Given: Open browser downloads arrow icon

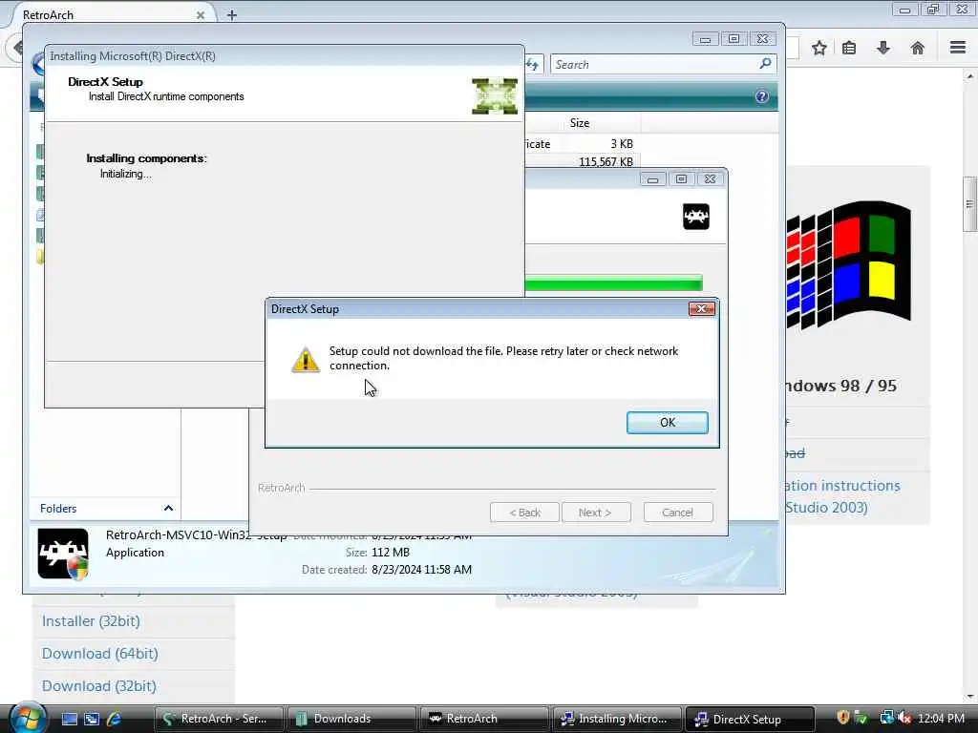Looking at the screenshot, I should coord(883,48).
